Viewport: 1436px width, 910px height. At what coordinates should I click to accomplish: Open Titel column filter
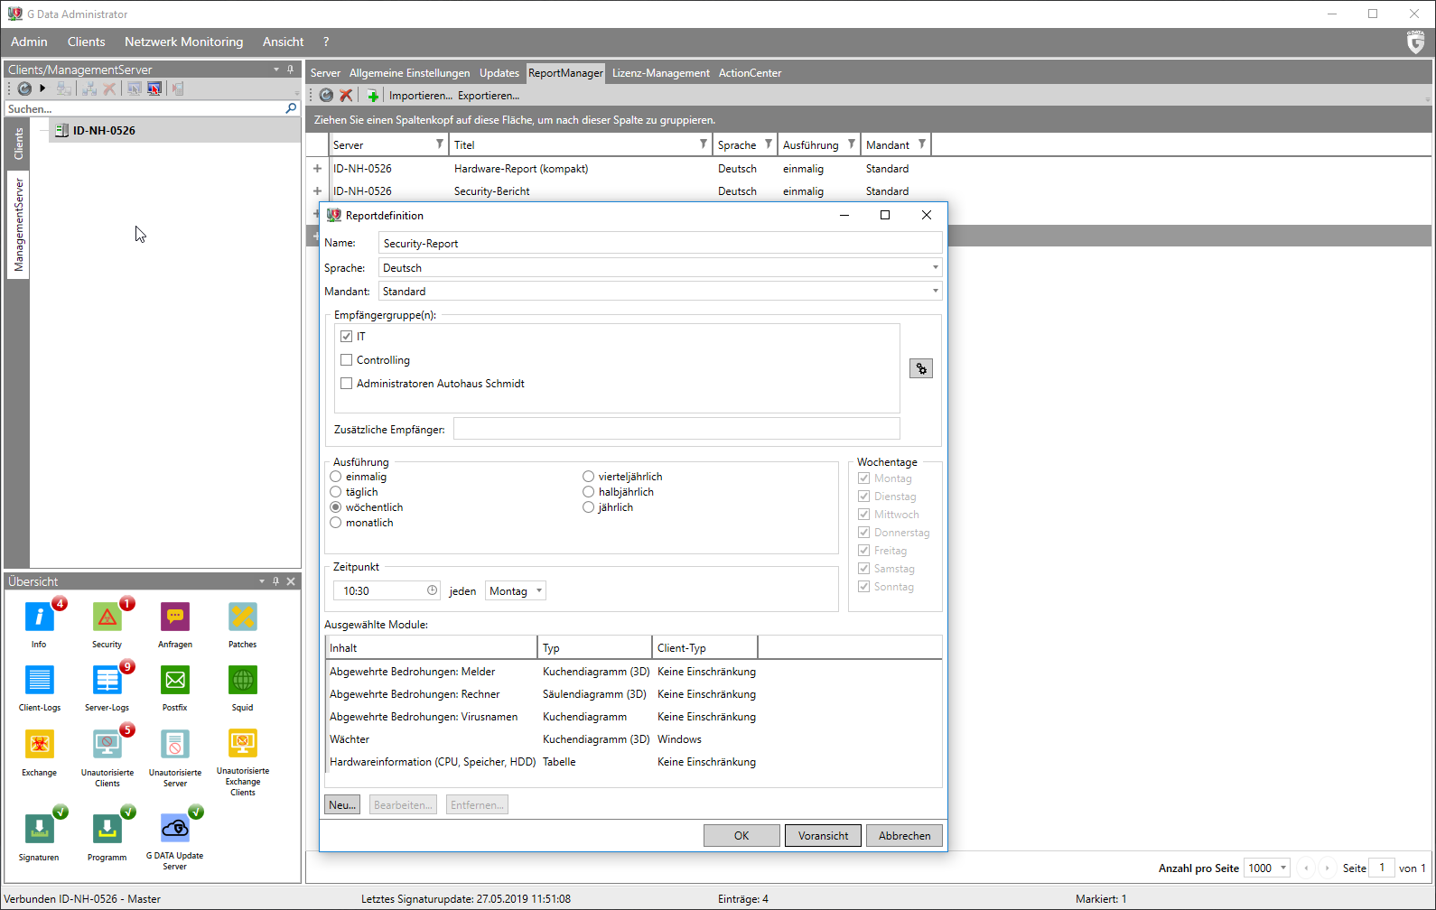point(704,144)
